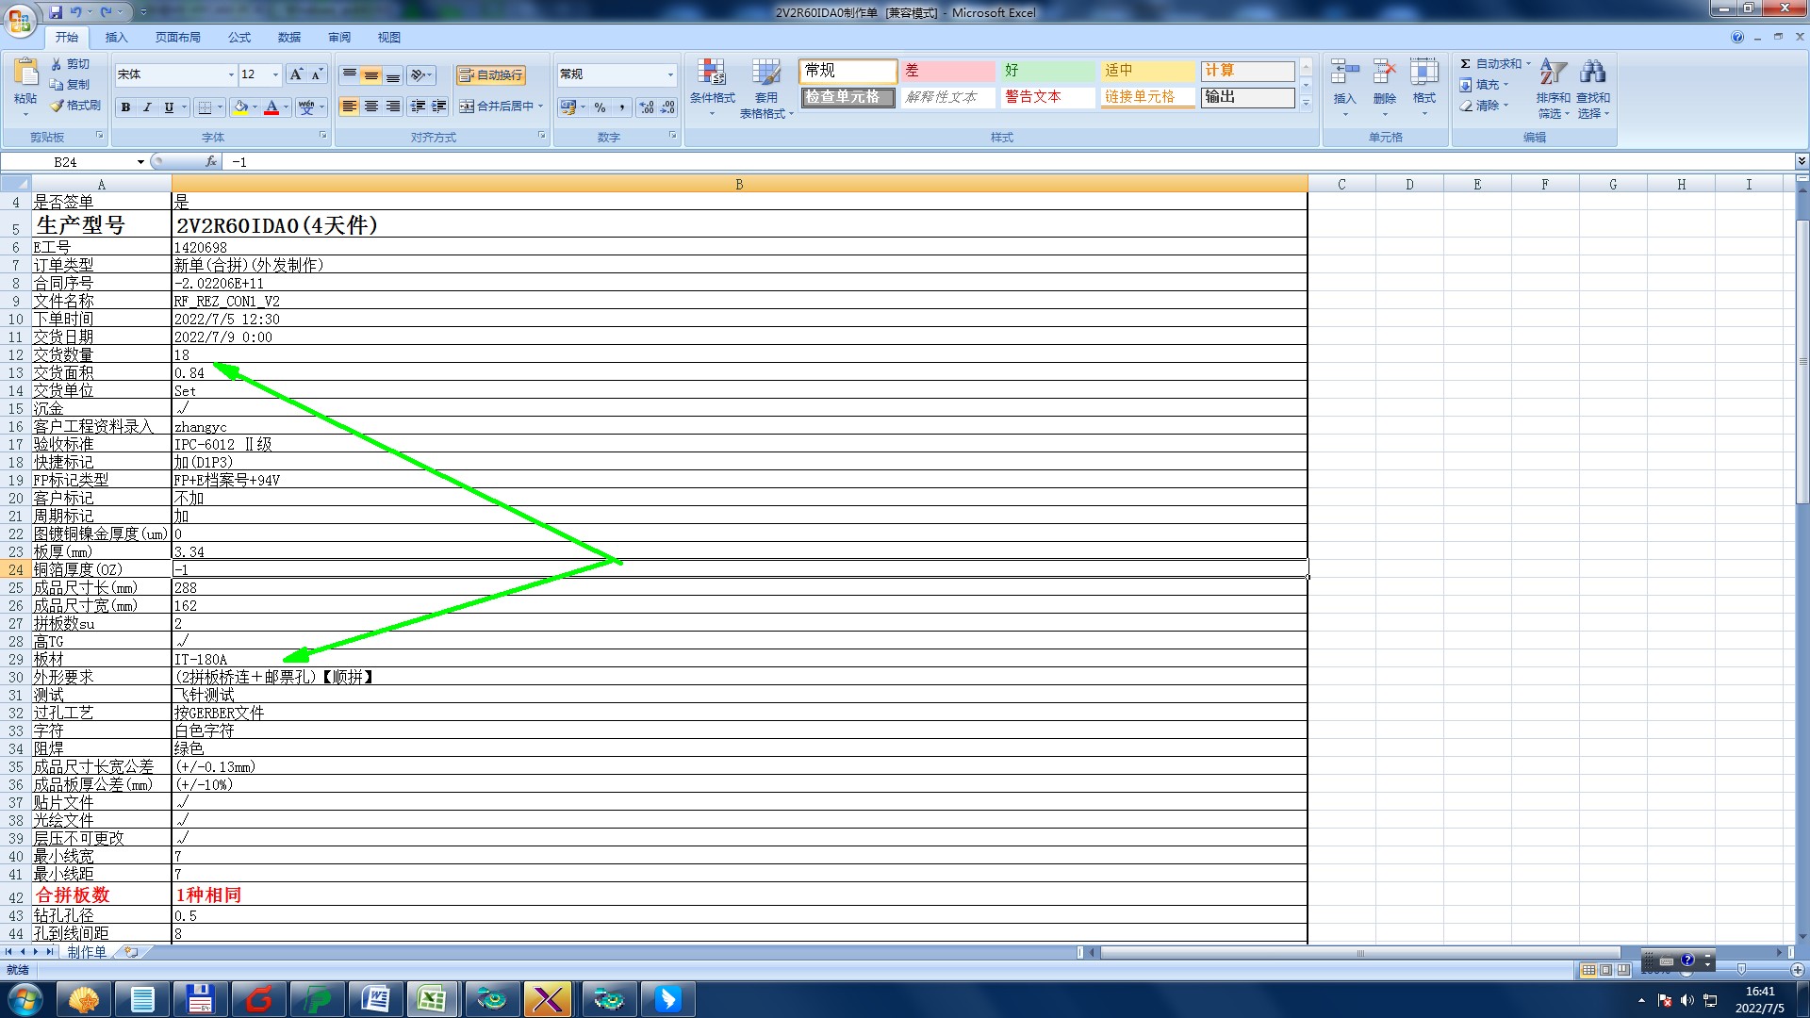1810x1018 pixels.
Task: Toggle Bold formatting
Action: (x=125, y=107)
